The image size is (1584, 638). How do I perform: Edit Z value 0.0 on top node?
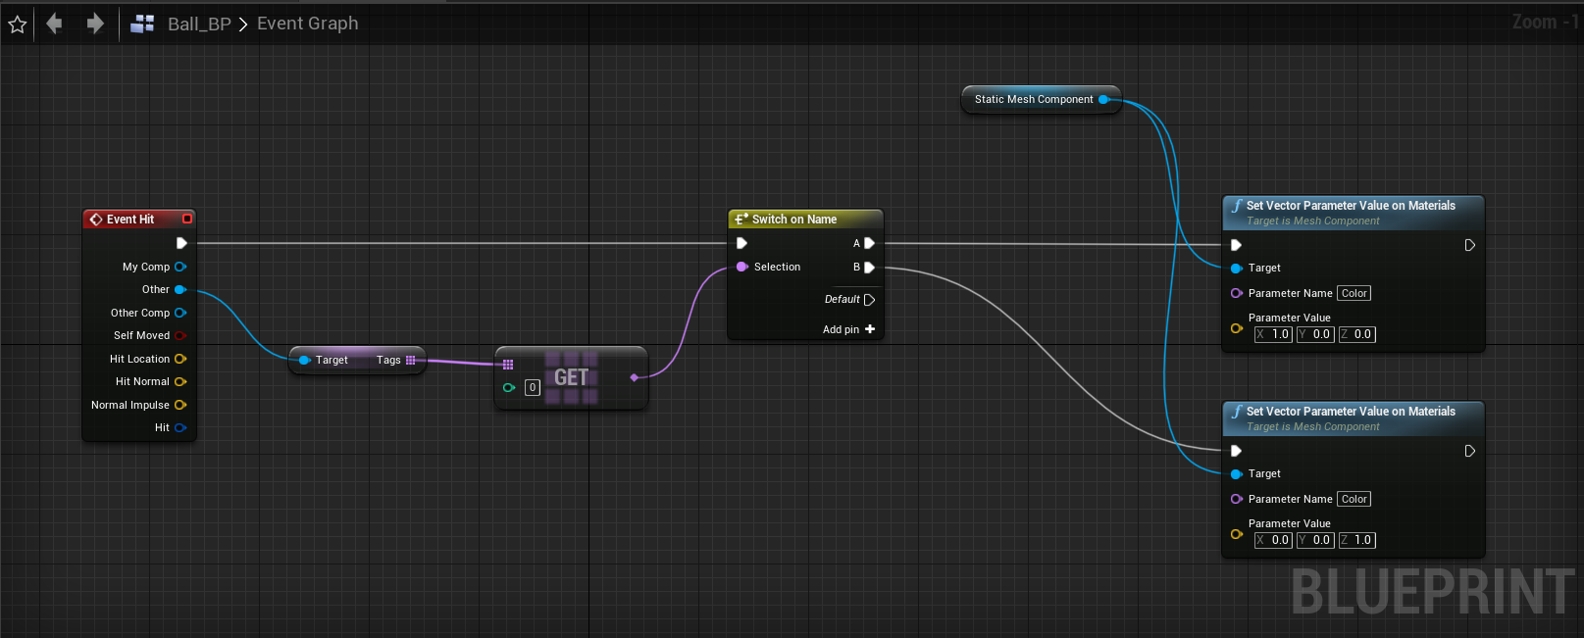tap(1357, 334)
